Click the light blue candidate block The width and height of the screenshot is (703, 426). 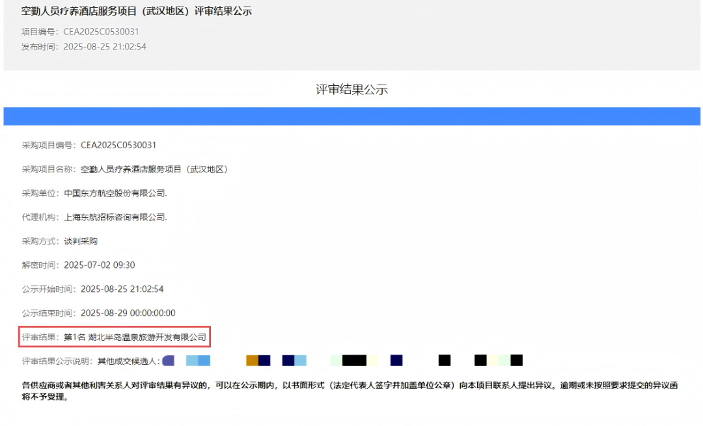coord(300,360)
